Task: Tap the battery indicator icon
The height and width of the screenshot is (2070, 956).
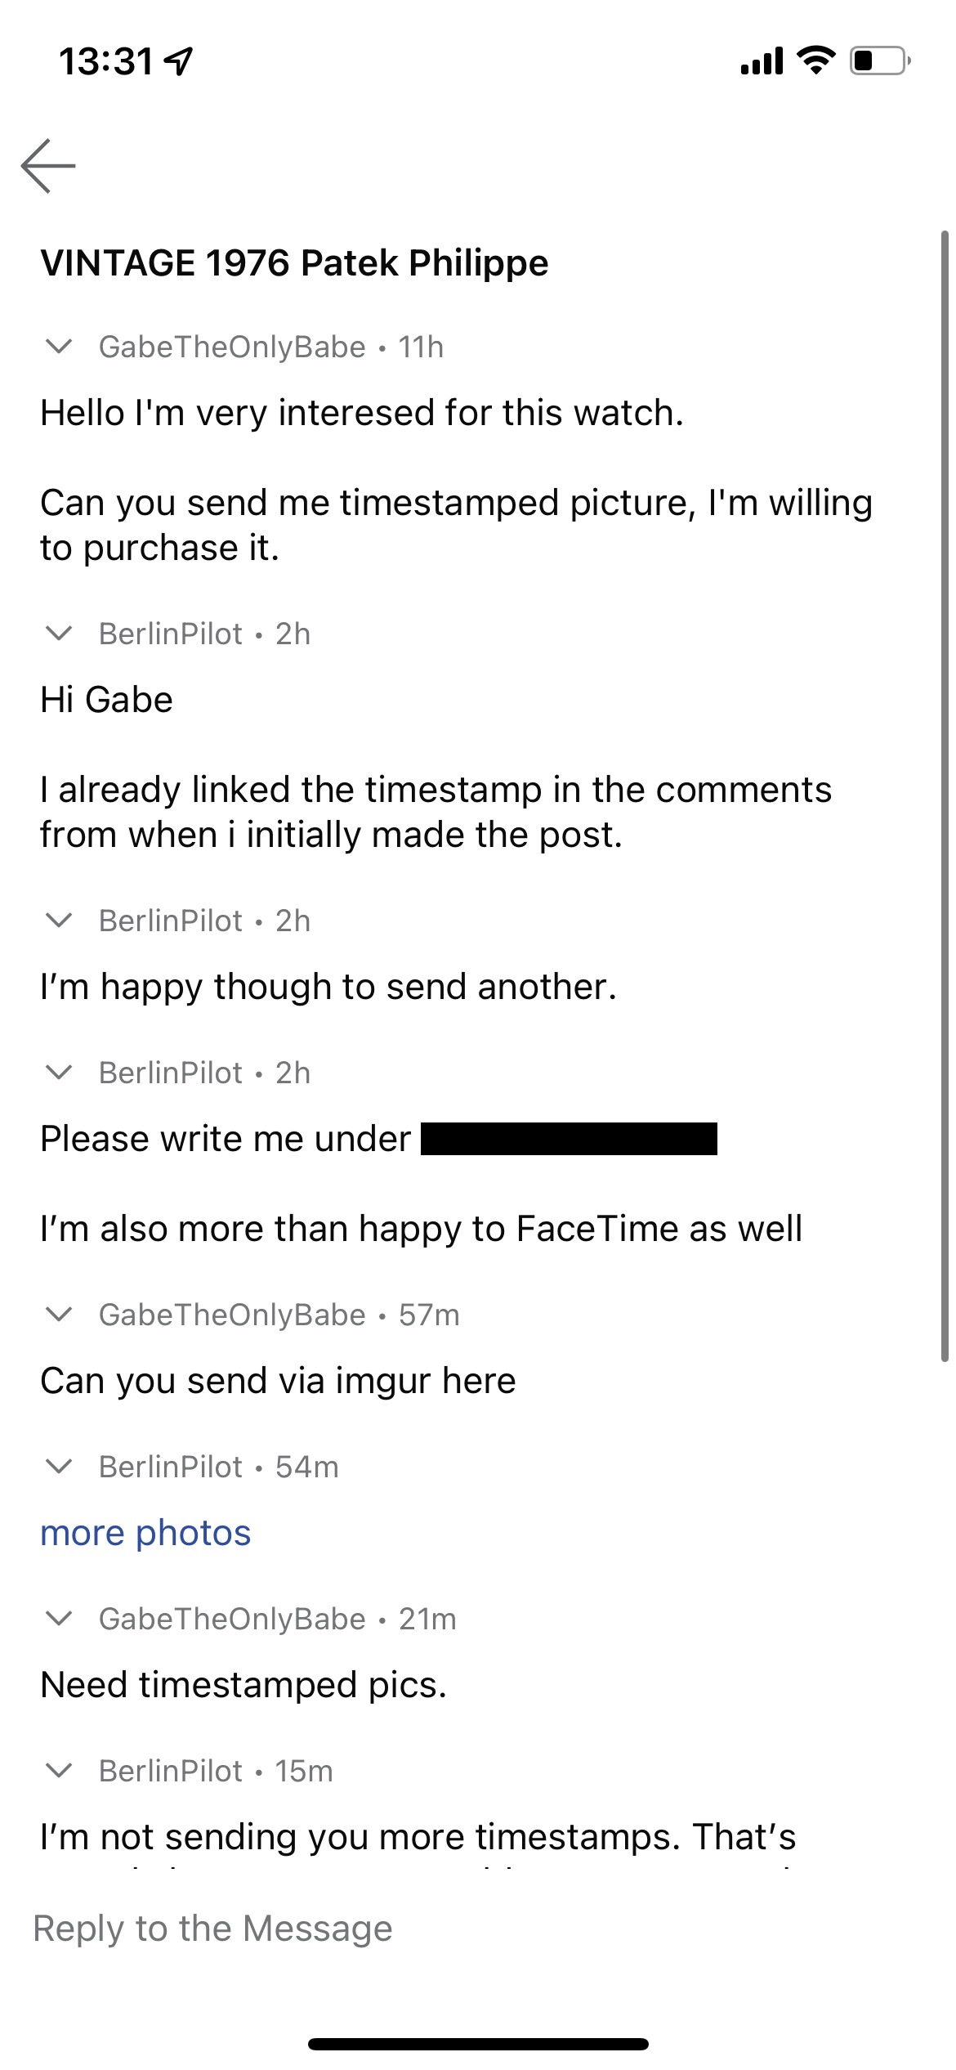Action: click(879, 61)
